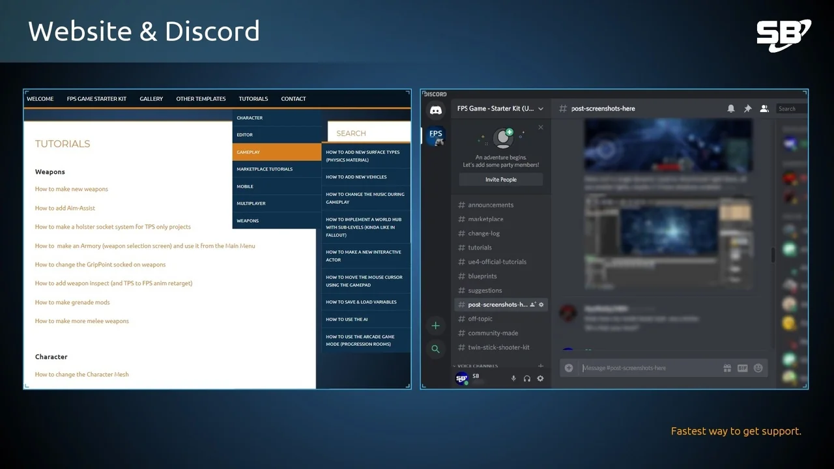Image resolution: width=834 pixels, height=469 pixels.
Task: Click the Add a Server plus icon
Action: click(435, 326)
